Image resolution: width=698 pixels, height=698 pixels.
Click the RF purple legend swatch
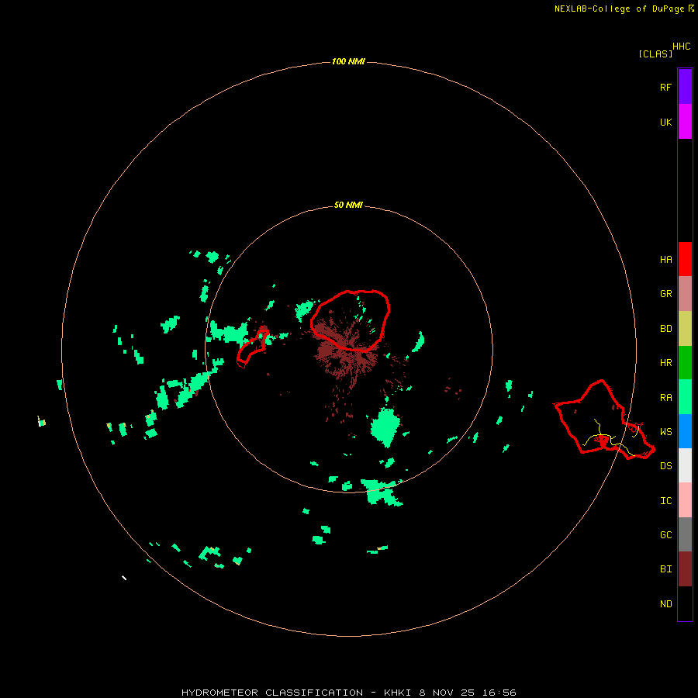click(685, 87)
